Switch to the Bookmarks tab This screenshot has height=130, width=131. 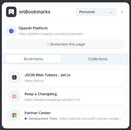point(33,59)
